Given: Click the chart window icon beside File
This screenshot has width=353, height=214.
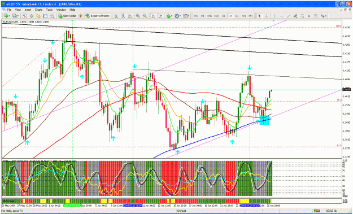Looking at the screenshot, I should 3,10.
